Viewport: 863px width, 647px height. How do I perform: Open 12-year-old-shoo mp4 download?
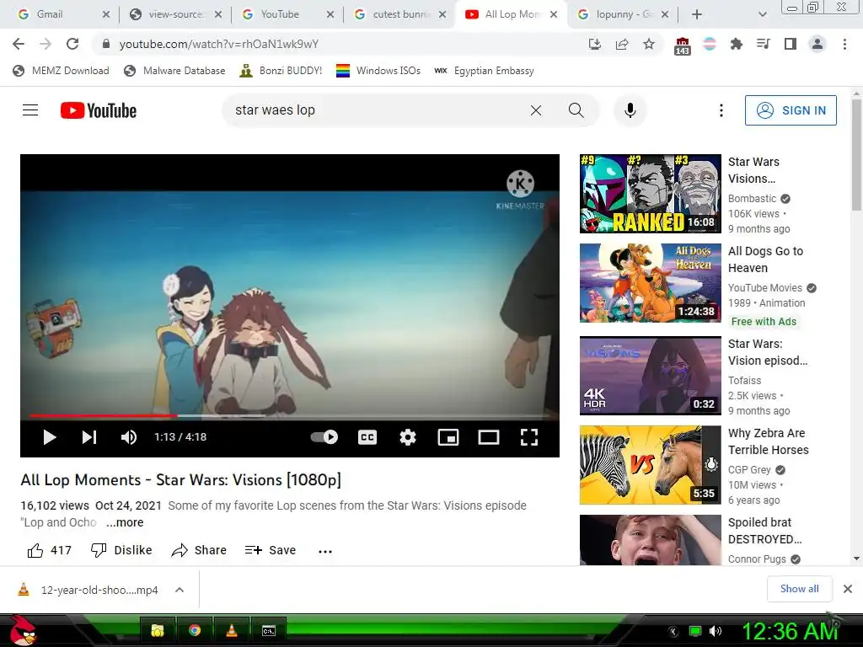coord(88,590)
